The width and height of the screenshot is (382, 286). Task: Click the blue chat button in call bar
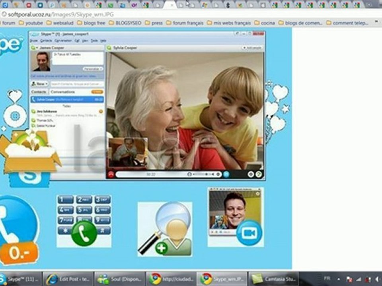(x=226, y=174)
